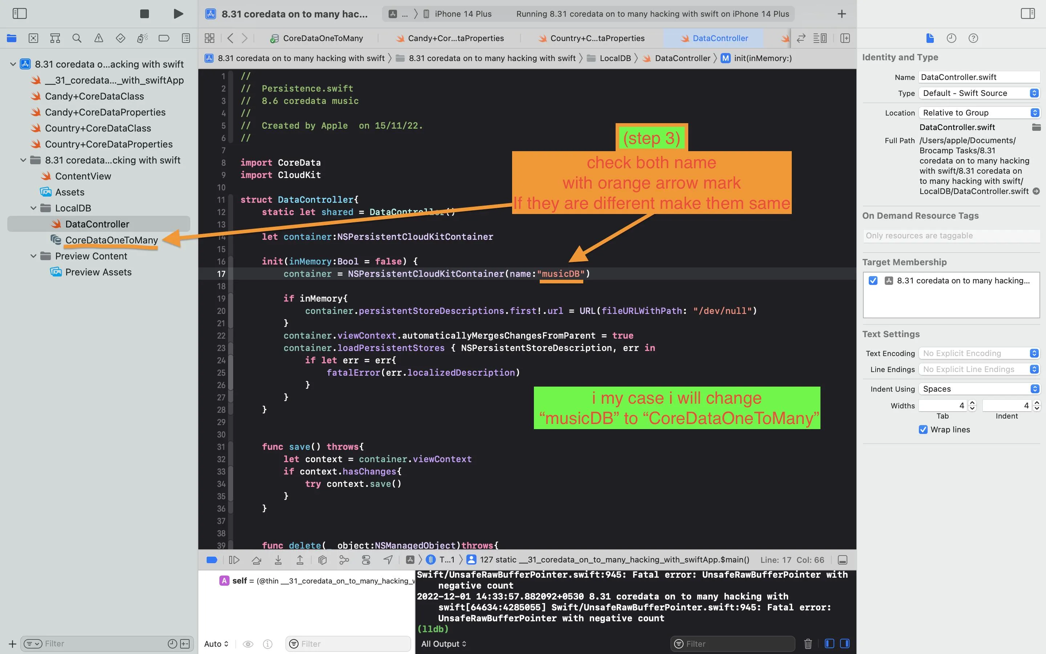
Task: Clear console with trash icon
Action: 808,643
